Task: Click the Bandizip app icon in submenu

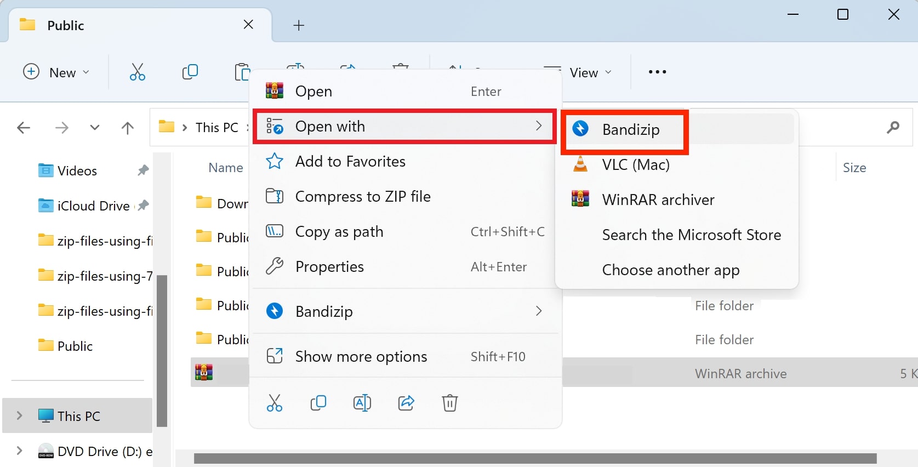Action: coord(580,129)
